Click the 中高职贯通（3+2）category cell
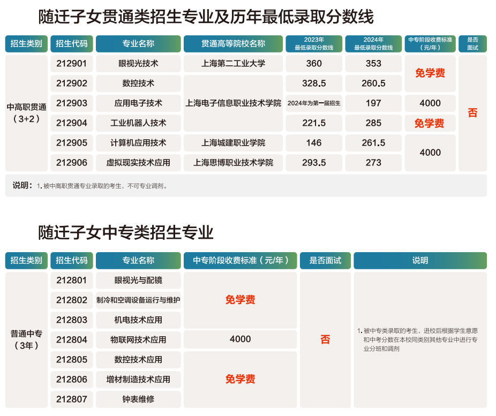The image size is (496, 416). [x=26, y=112]
